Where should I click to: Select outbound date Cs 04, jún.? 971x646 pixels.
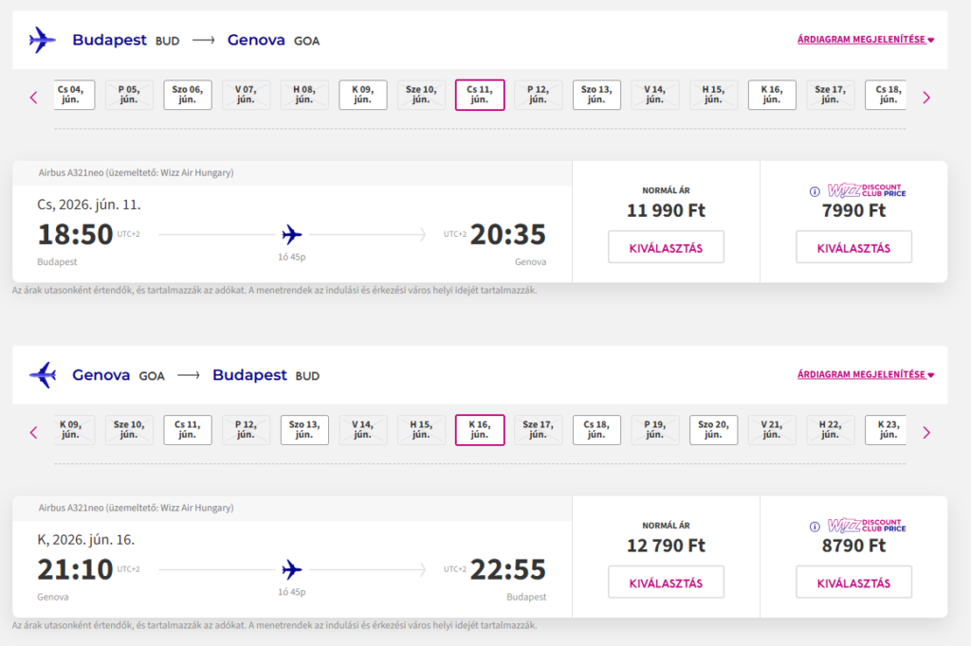pyautogui.click(x=70, y=95)
